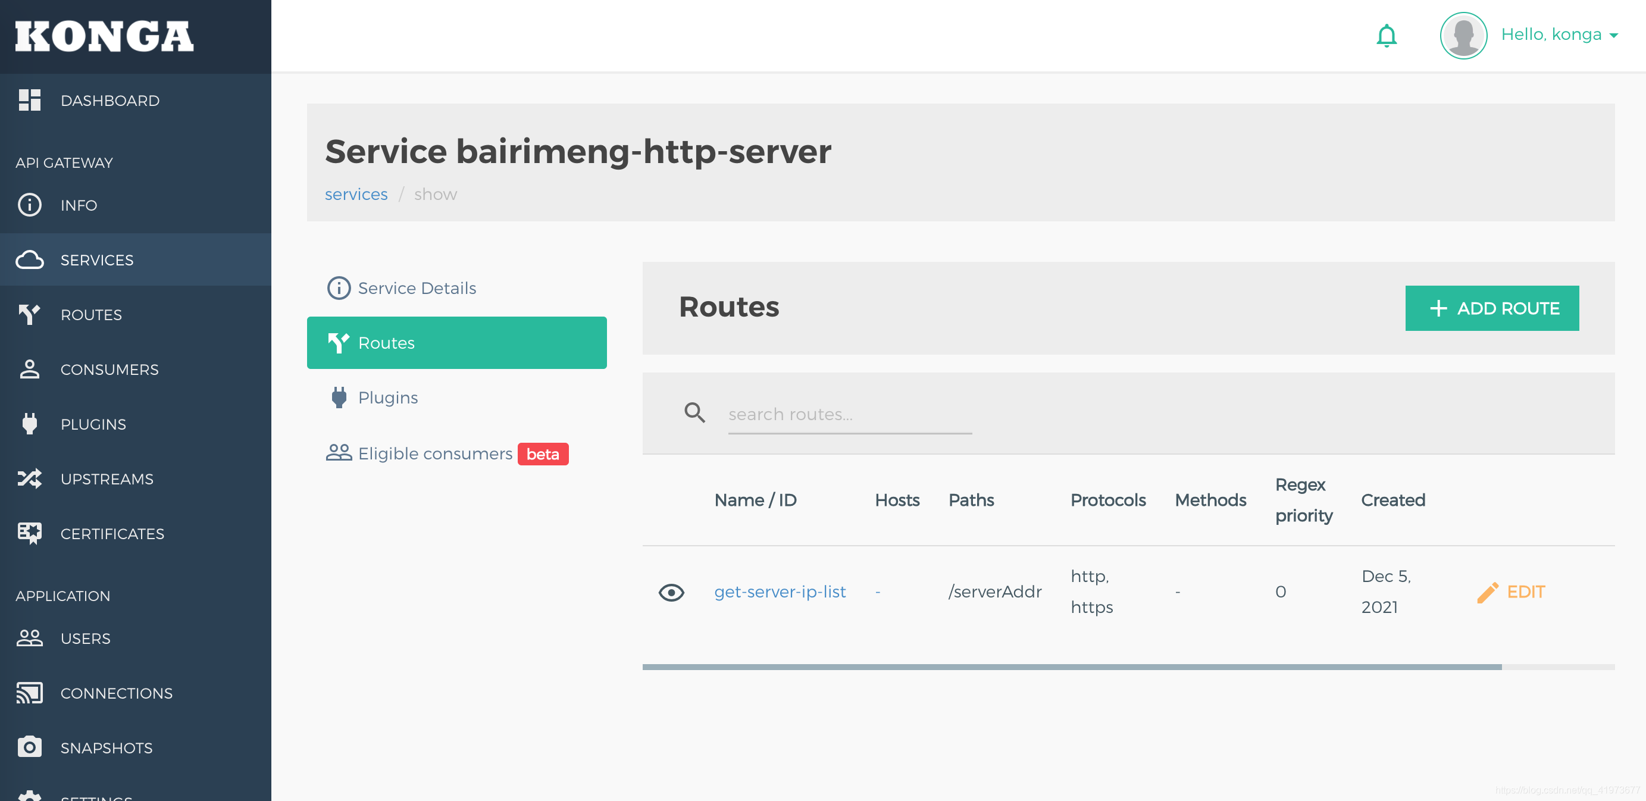Click the Info circle icon in sidebar
The image size is (1646, 801).
pyautogui.click(x=29, y=205)
